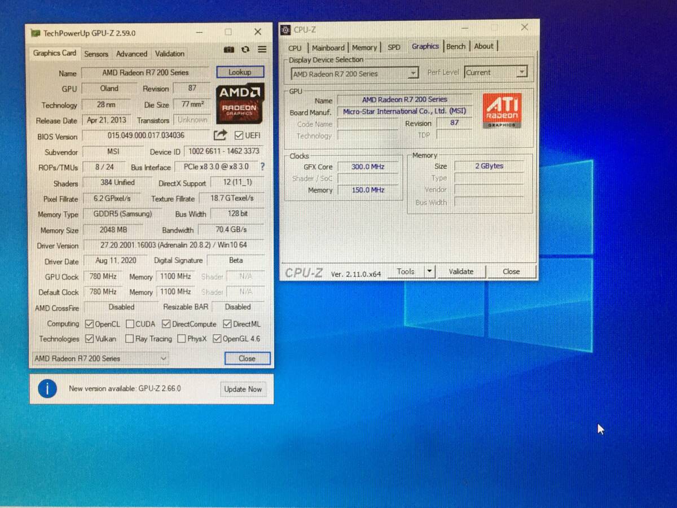Switch to GPU-Z Sensors tab
The image size is (677, 508).
(96, 54)
